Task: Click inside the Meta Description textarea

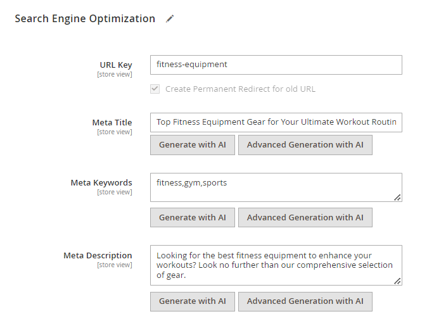Action: (x=276, y=265)
